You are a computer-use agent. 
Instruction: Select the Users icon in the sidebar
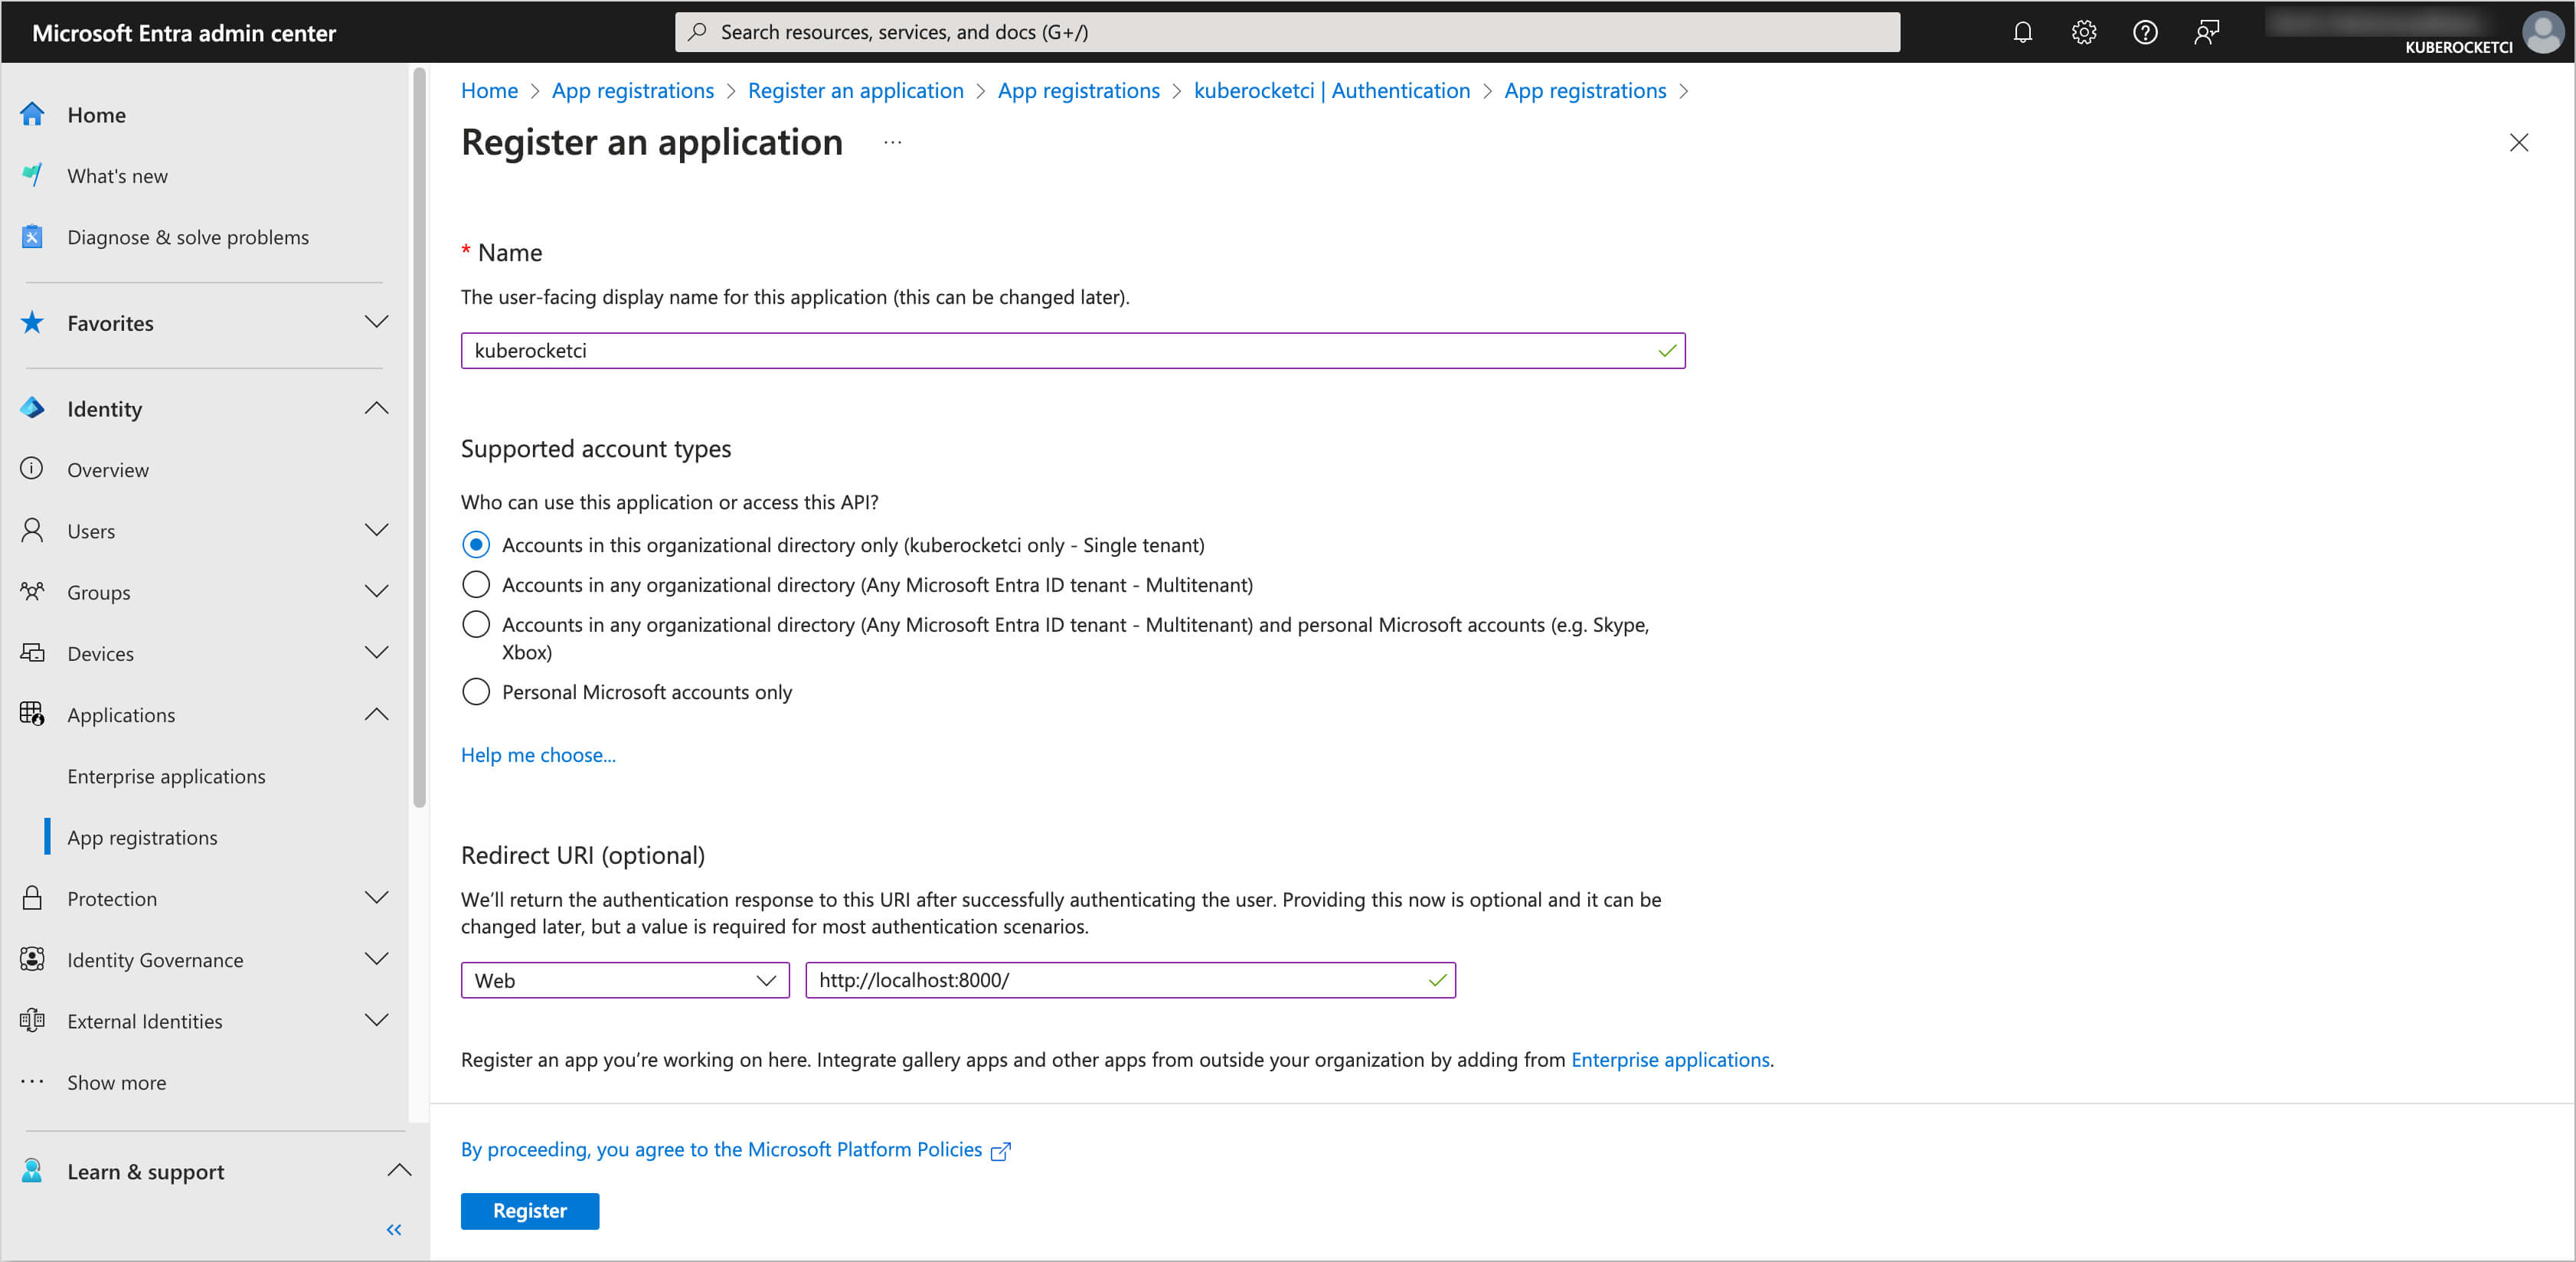(32, 530)
